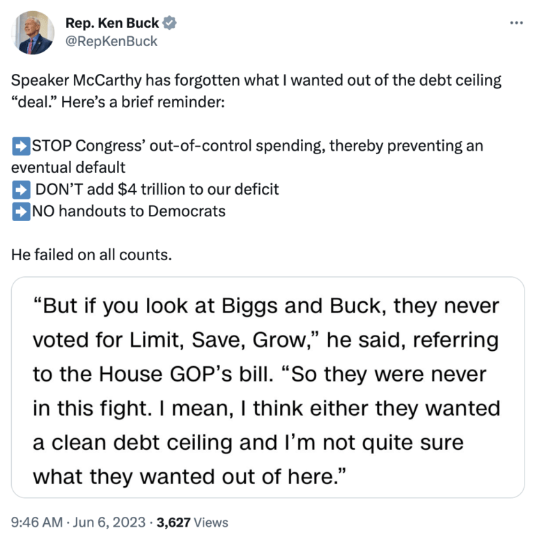Click arrow emoji before "DON'T add $4 trillion"
This screenshot has height=542, width=535.
coord(21,189)
